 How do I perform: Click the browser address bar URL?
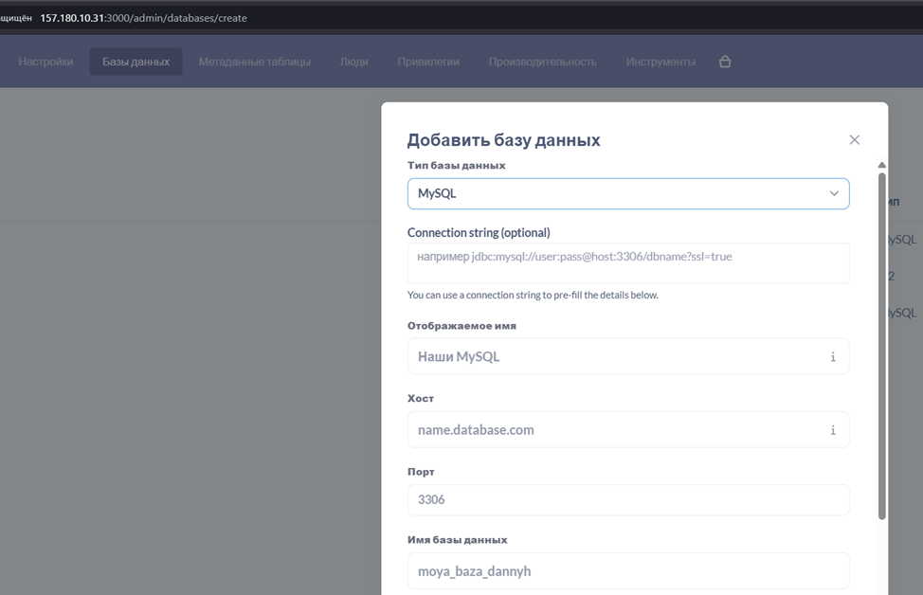coord(144,18)
